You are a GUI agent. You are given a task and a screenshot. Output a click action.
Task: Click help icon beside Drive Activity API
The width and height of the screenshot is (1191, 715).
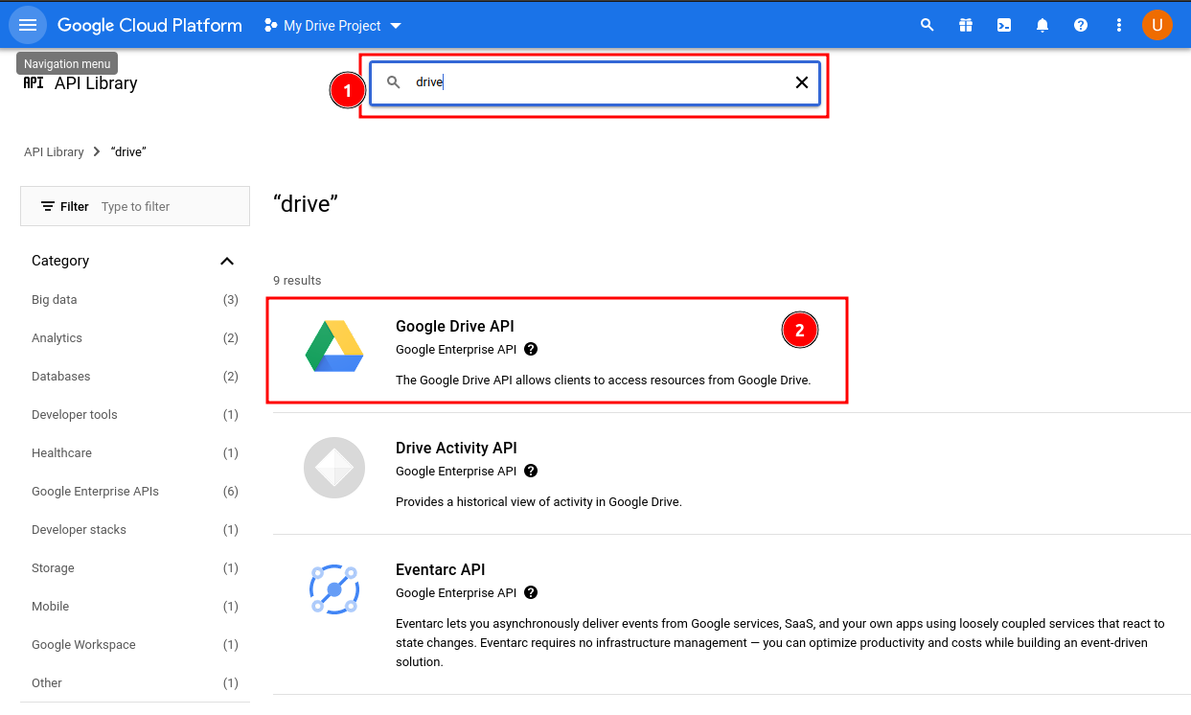click(531, 471)
